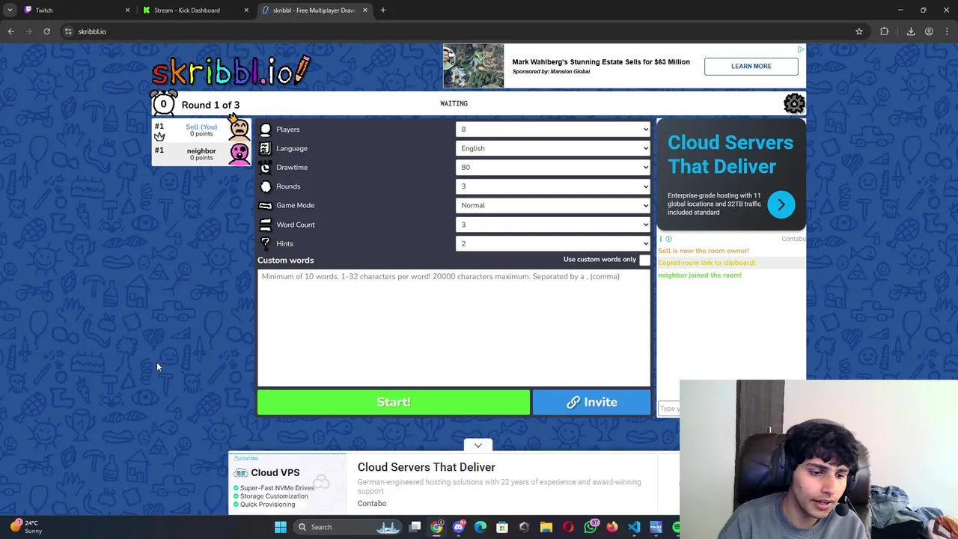Copy room link with Invite button

[x=591, y=402]
